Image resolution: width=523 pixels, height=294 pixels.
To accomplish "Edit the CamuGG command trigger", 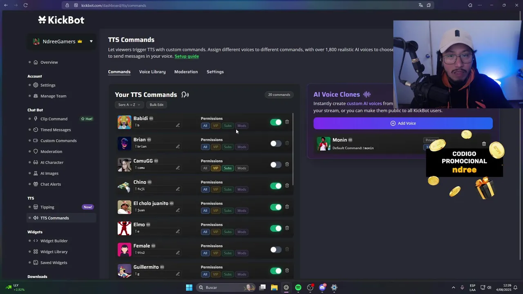I will 178,168.
